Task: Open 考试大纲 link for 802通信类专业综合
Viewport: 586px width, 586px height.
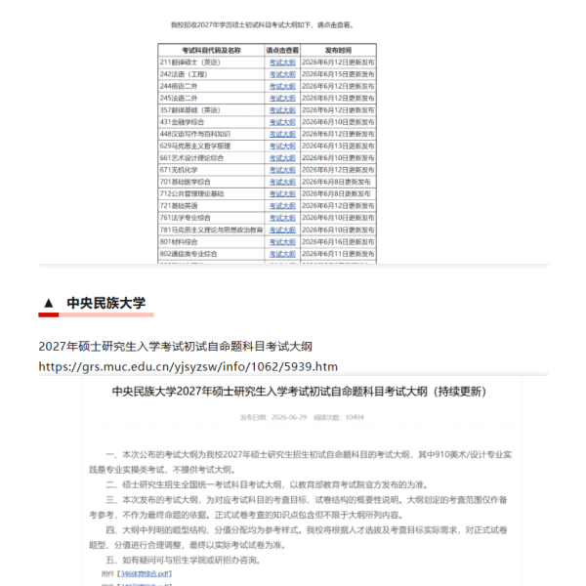Action: click(x=282, y=254)
